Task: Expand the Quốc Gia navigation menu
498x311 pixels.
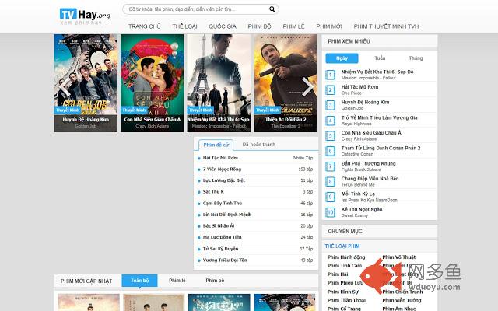Action: pos(222,26)
